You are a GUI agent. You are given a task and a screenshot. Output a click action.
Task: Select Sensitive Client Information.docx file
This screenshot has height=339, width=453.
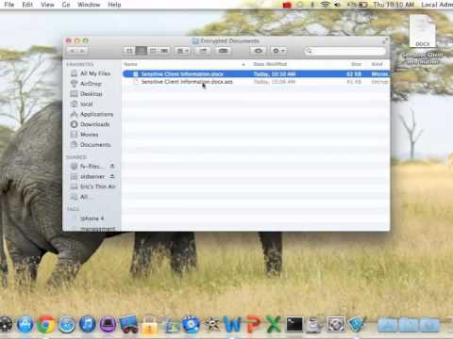(256, 74)
